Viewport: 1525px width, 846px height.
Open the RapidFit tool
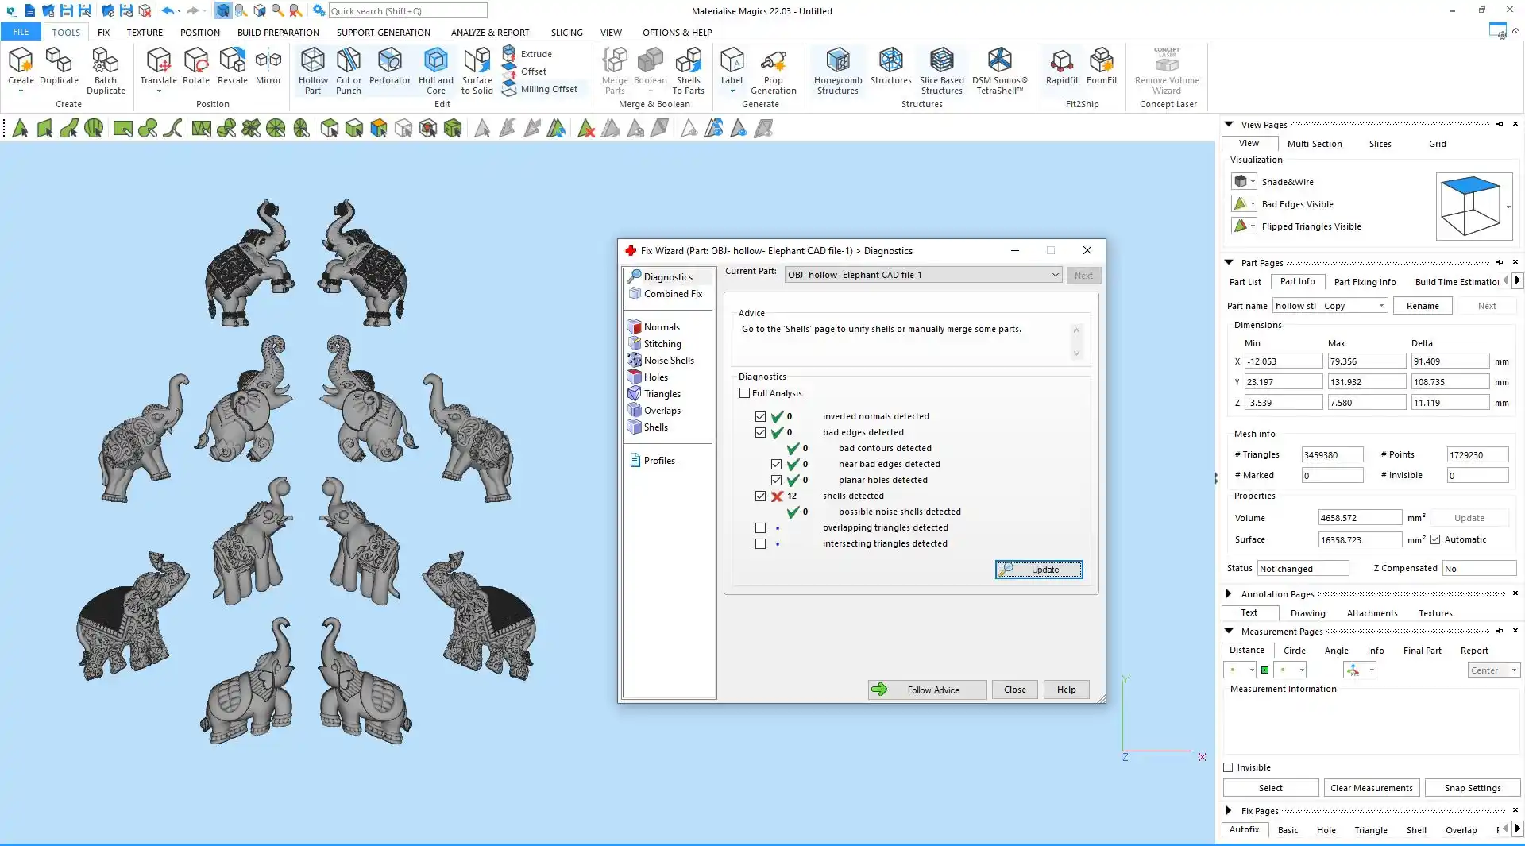pyautogui.click(x=1061, y=66)
